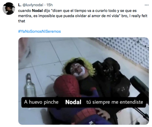Follow the #YaNoSomosNiSeremos hashtag
Viewport: 152px width, 127px height.
tap(39, 31)
